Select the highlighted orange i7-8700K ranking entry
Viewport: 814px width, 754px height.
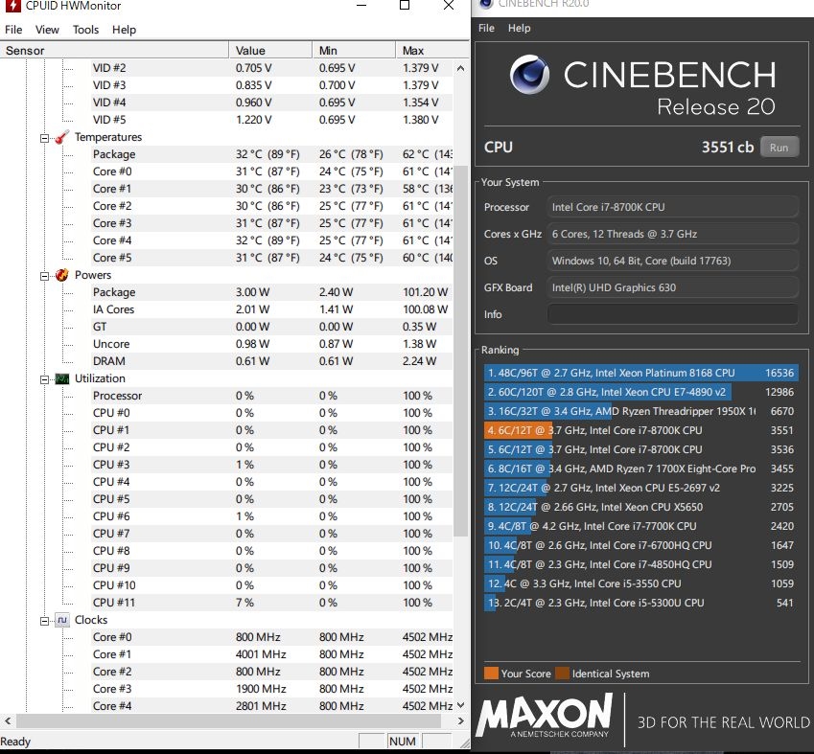[641, 430]
